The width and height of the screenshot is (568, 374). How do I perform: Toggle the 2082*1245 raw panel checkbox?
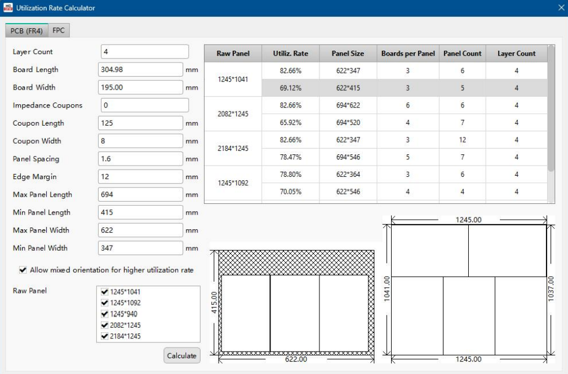pos(104,325)
